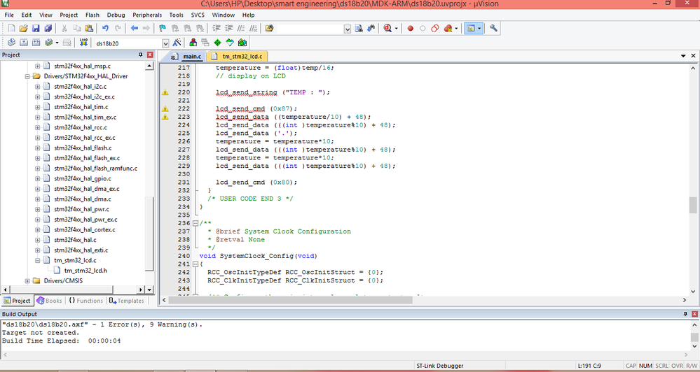
Task: Comment out selection icon
Action: [241, 28]
